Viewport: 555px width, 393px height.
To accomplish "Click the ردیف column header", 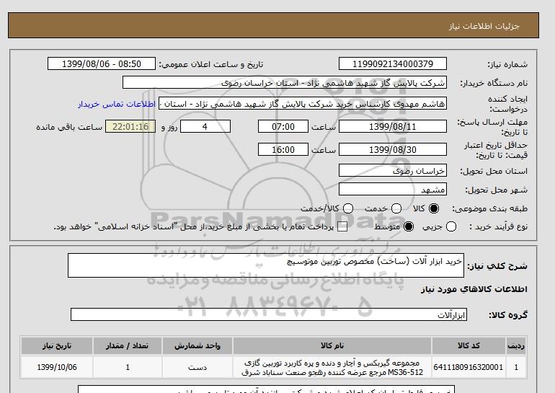I will click(x=516, y=345).
